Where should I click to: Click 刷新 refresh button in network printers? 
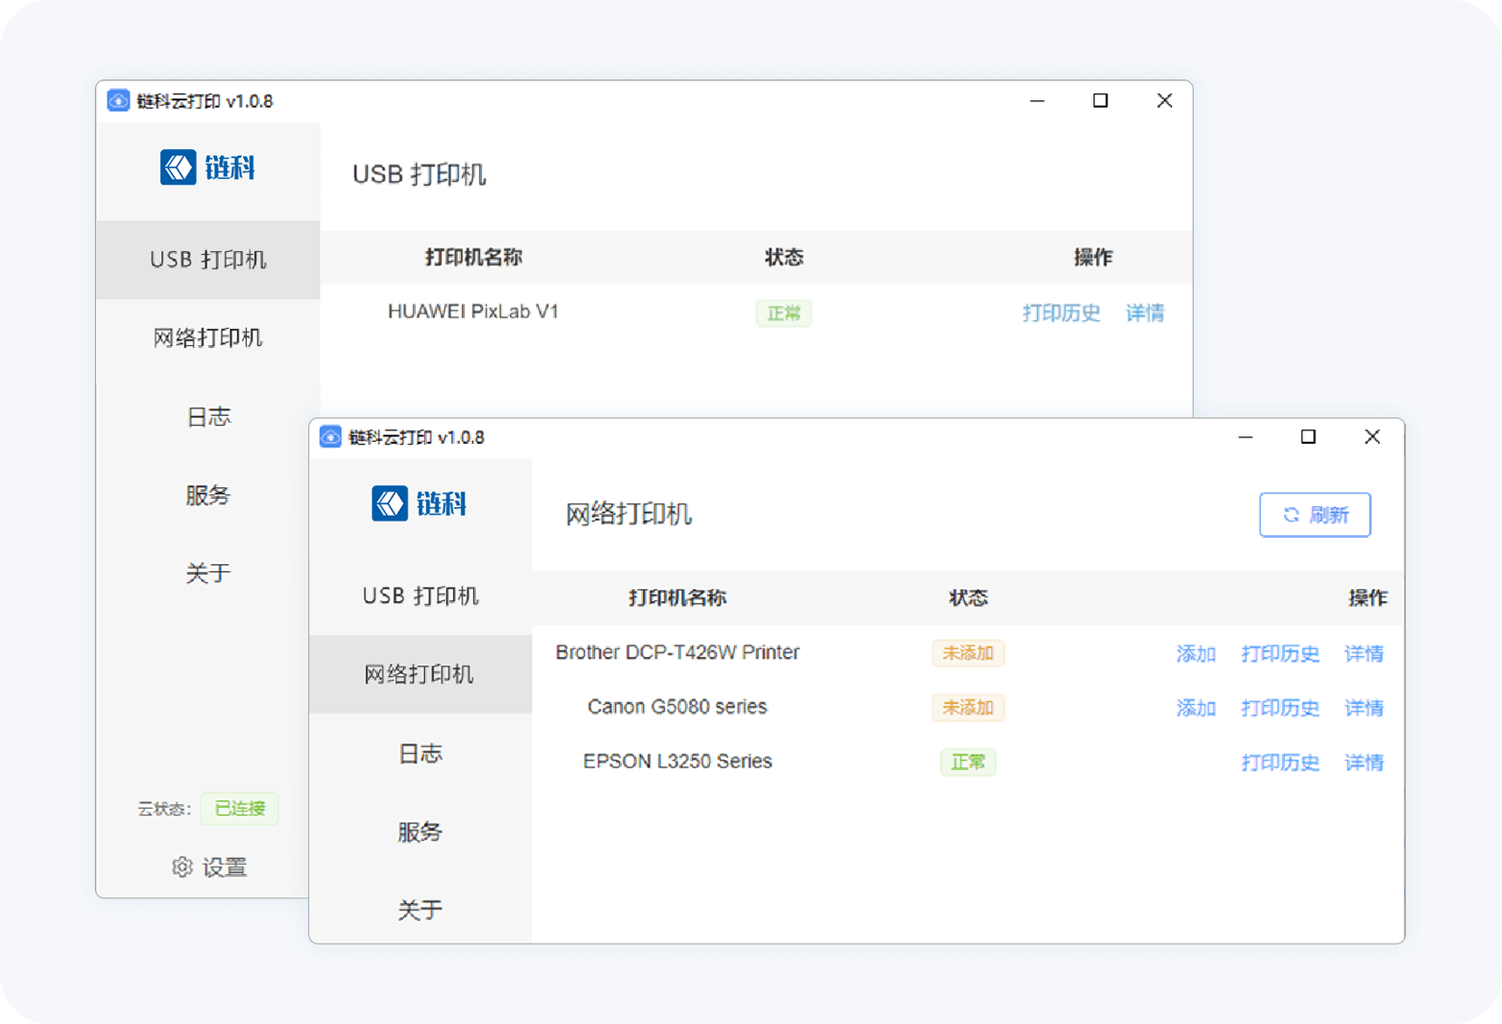(x=1315, y=515)
